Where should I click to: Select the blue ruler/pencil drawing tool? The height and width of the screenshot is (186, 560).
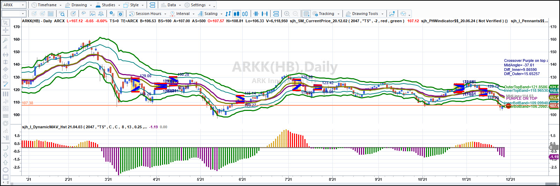6,84
